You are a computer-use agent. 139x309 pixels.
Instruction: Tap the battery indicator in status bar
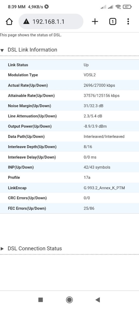[x=127, y=7]
